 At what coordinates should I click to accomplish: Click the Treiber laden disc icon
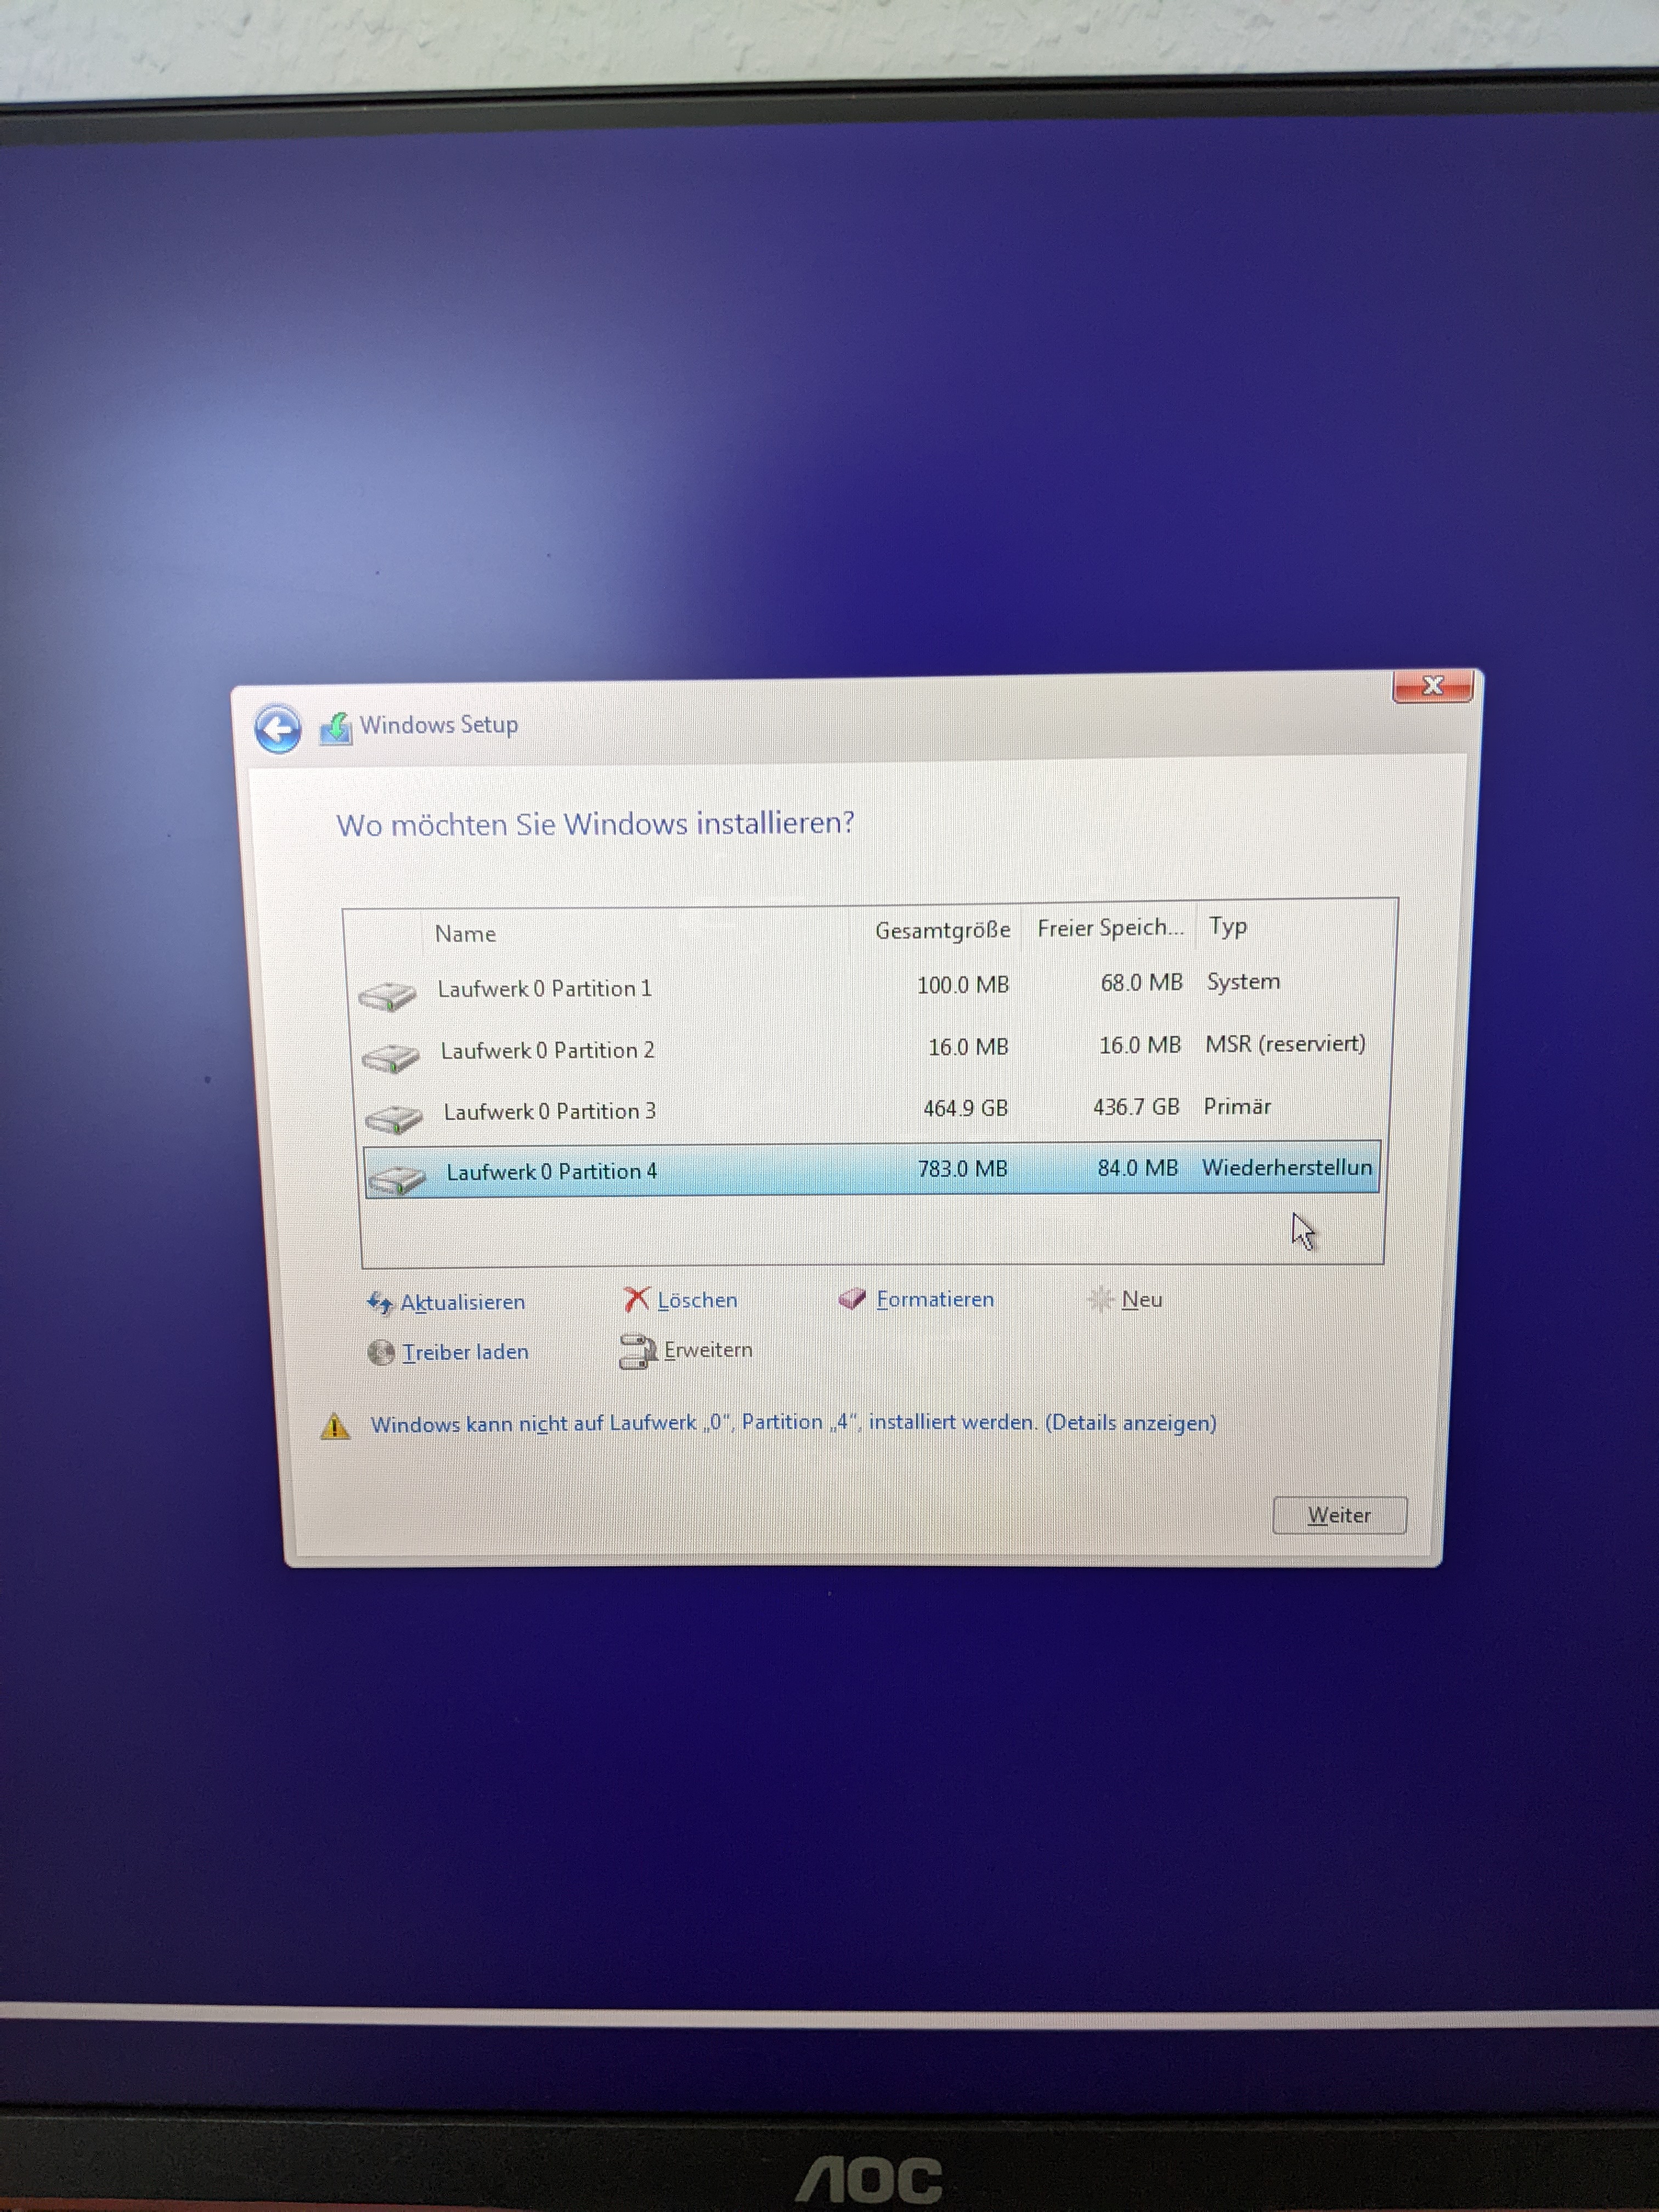(381, 1353)
